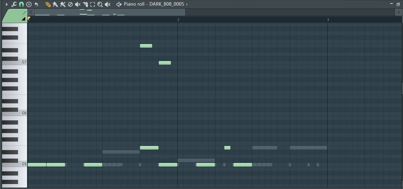This screenshot has width=403, height=189.
Task: Select the Paint brush tool
Action: [55, 4]
